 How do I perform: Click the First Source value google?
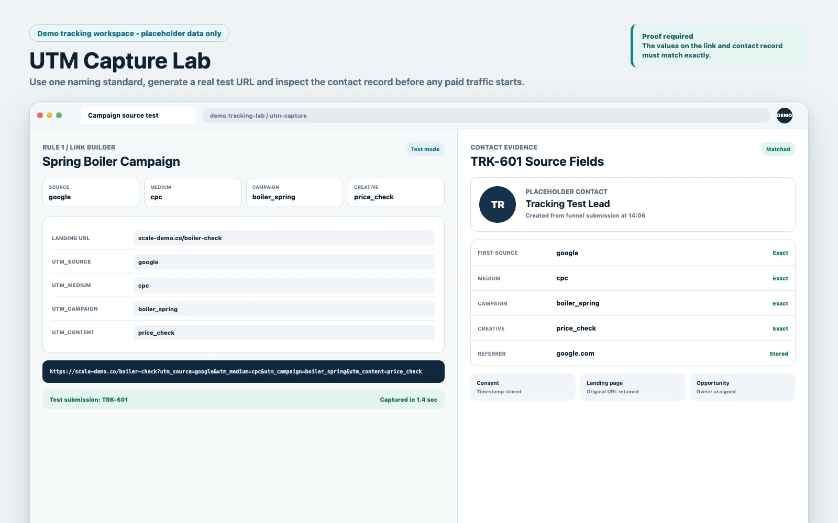pos(567,253)
